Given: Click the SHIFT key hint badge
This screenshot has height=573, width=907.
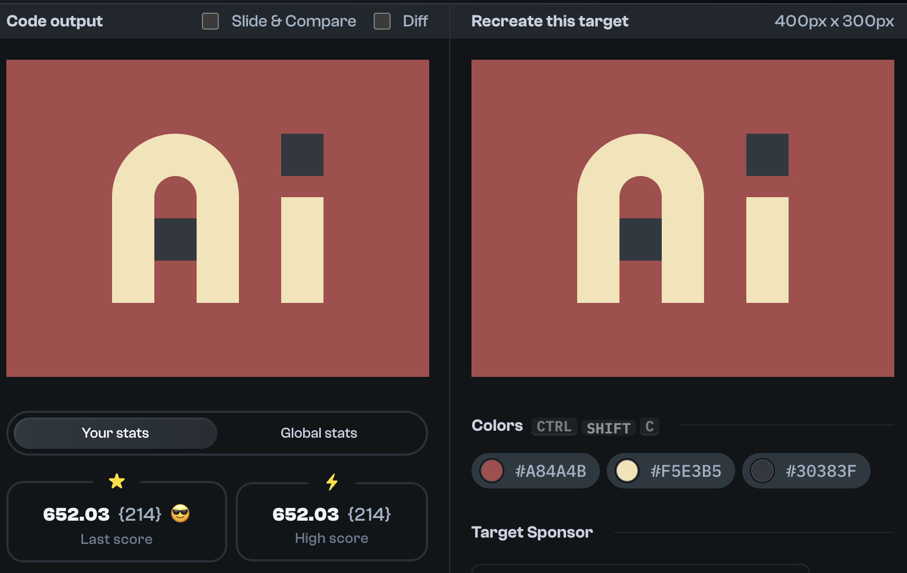Looking at the screenshot, I should tap(608, 428).
